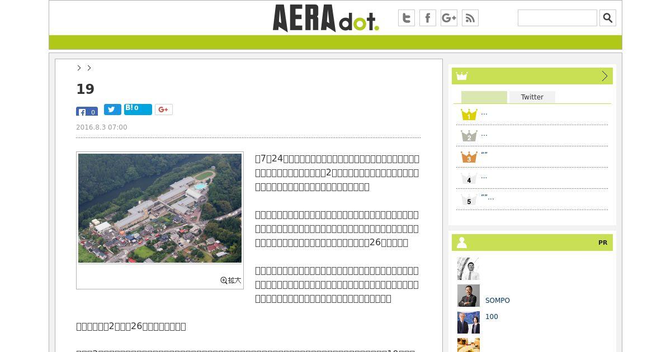Share article with Google+ button

[164, 110]
